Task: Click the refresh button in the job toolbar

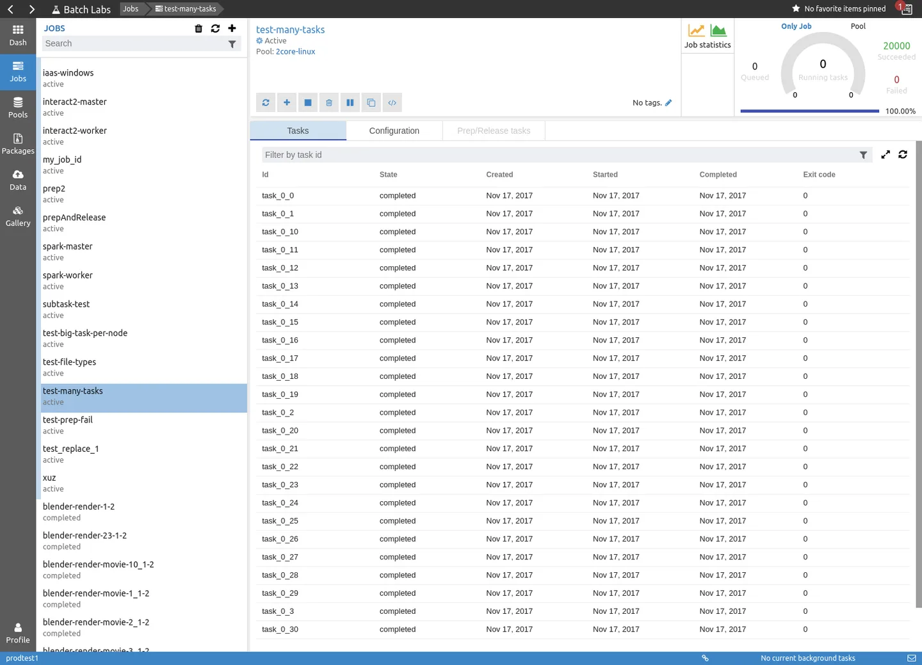Action: [x=266, y=102]
